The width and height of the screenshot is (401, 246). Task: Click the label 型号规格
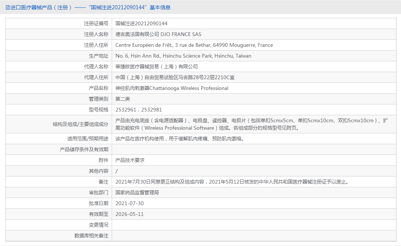pos(99,110)
